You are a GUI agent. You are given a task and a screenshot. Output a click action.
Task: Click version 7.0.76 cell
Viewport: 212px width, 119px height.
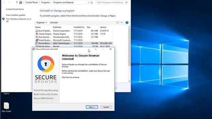click(103, 34)
